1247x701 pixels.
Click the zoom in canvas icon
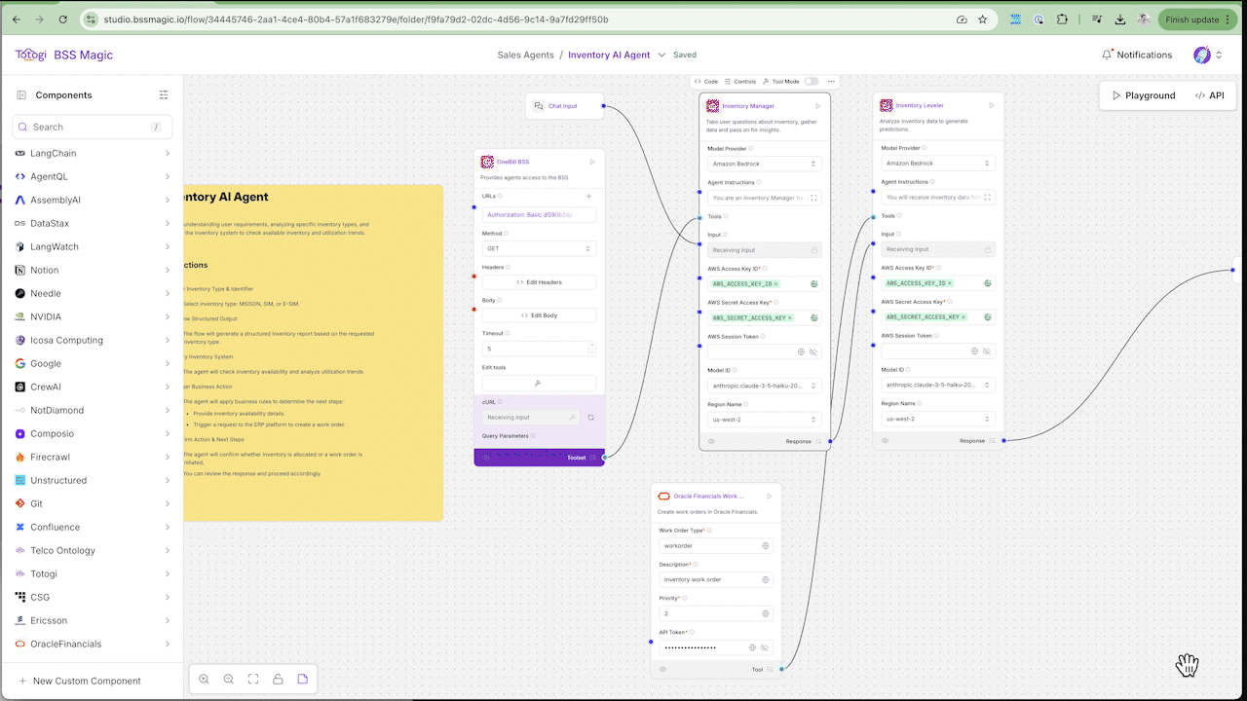(204, 679)
